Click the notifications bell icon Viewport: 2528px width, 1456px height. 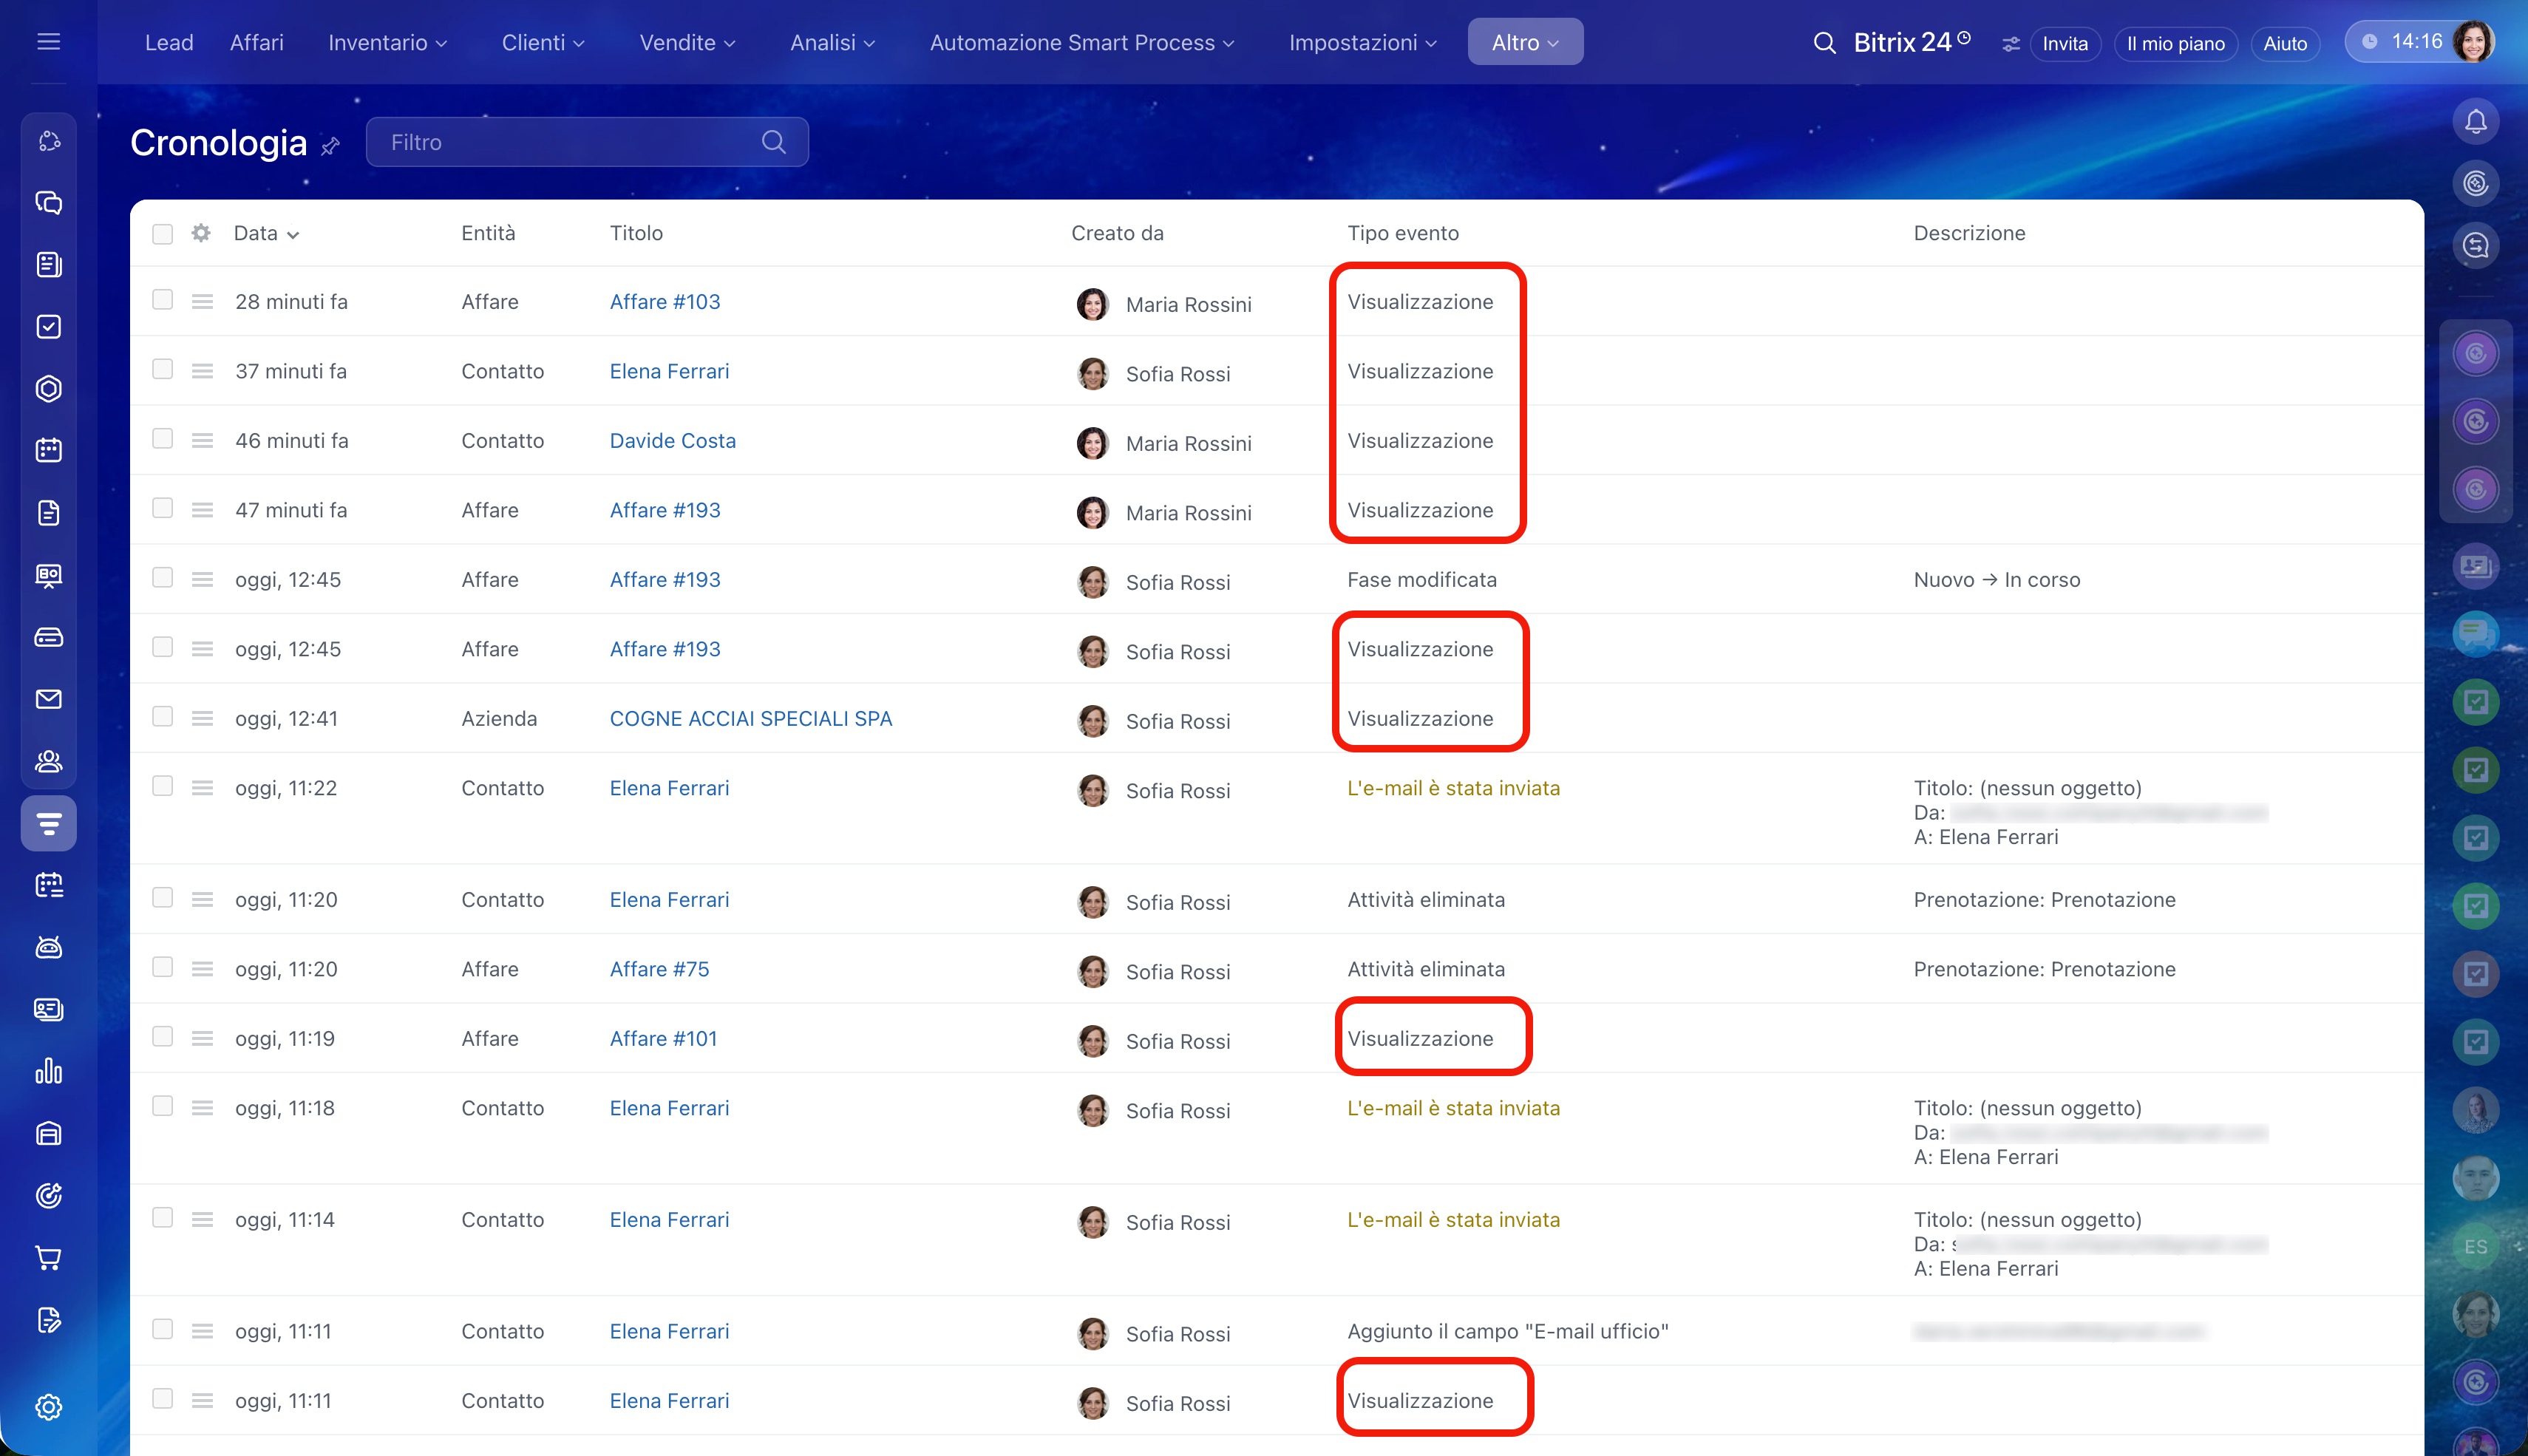[x=2475, y=122]
